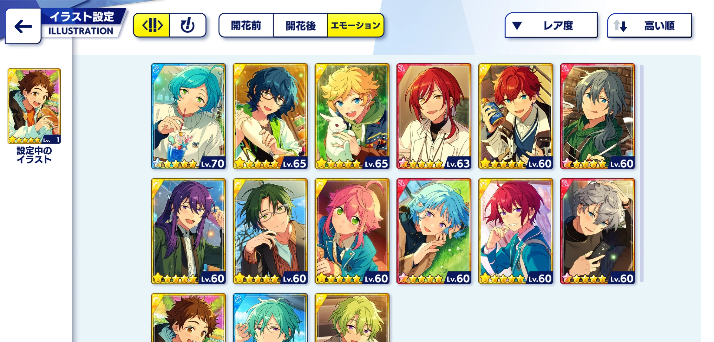Choose the red-haired boy holding bottle card

(516, 116)
